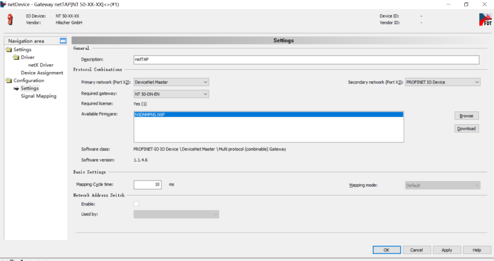Open Signal Mapping in the navigation tree

[x=38, y=96]
